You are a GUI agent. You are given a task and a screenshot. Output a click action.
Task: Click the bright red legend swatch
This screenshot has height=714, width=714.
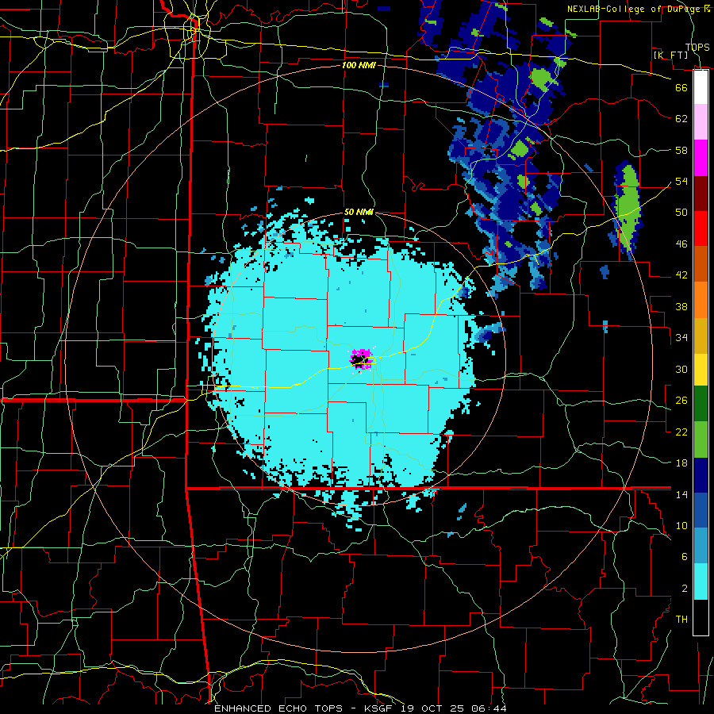coord(701,228)
